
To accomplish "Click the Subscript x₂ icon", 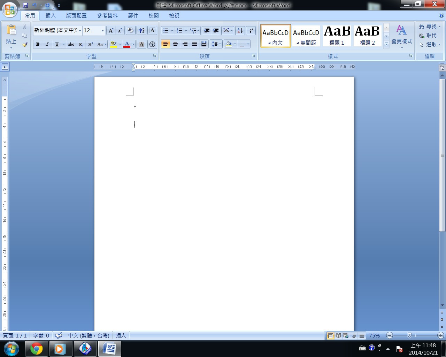I will coord(80,44).
